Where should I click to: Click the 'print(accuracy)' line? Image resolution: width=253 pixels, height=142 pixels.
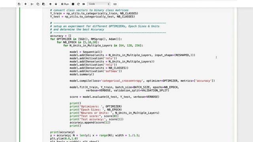(x=62, y=132)
